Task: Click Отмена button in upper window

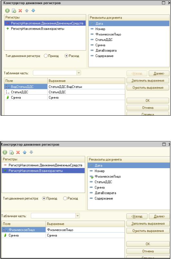Action: click(148, 108)
